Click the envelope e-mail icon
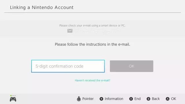Viewport: 185px width, 104px height. coord(70,31)
